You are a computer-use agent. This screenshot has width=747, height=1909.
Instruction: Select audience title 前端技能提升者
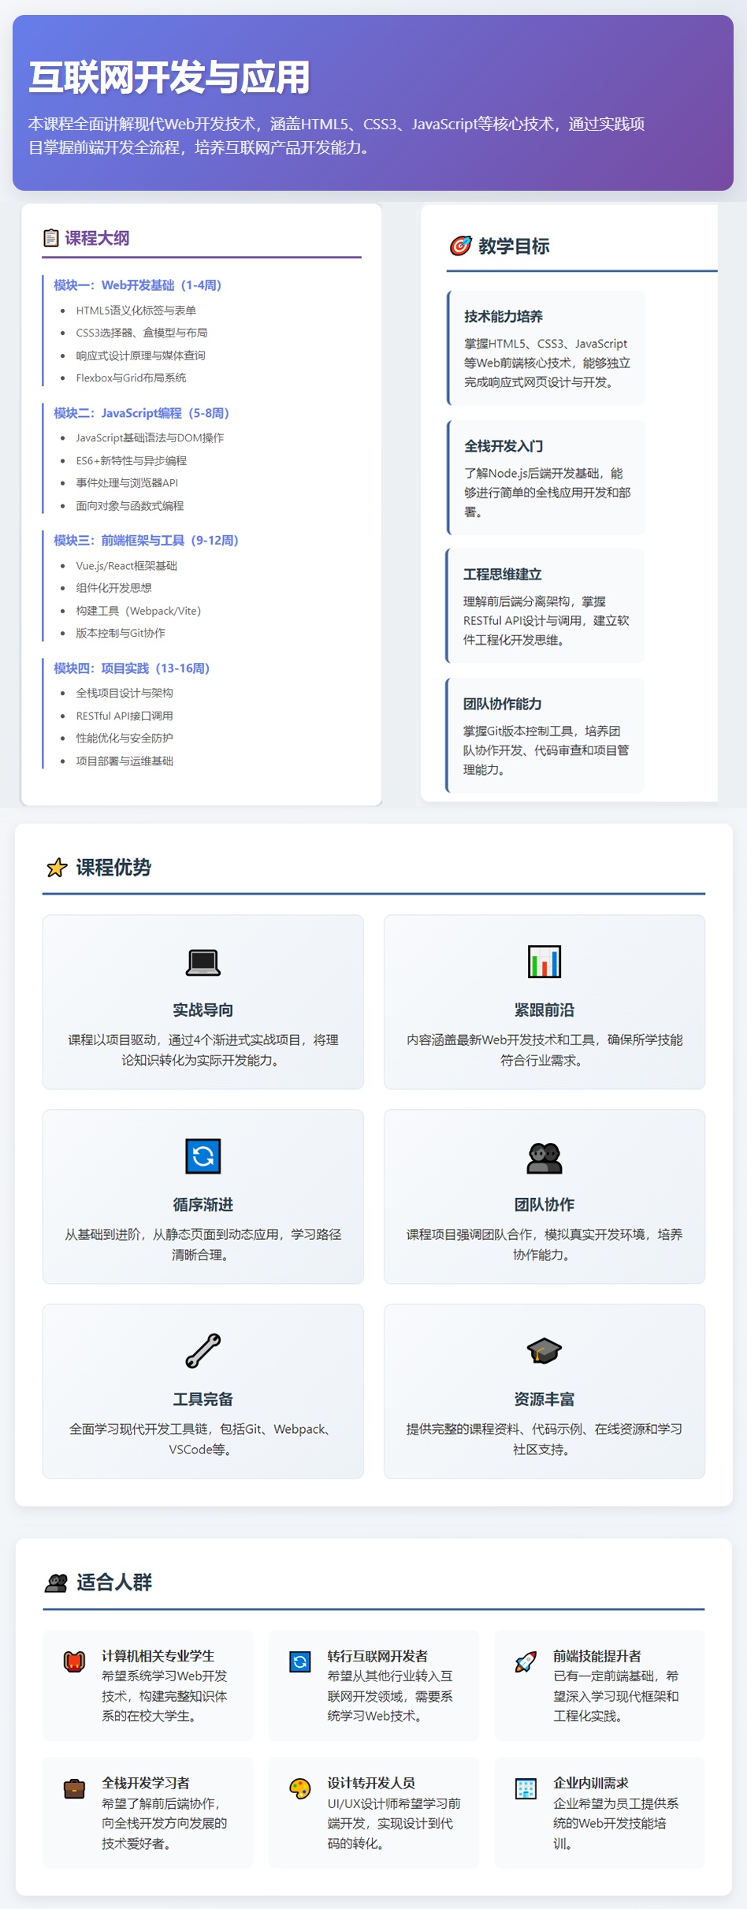(597, 1656)
